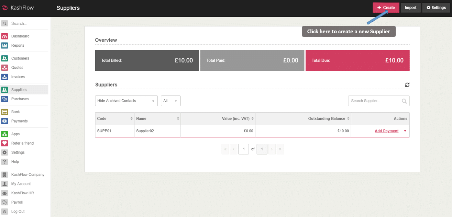Open the Invoices icon in sidebar
The width and height of the screenshot is (452, 217).
[4, 77]
